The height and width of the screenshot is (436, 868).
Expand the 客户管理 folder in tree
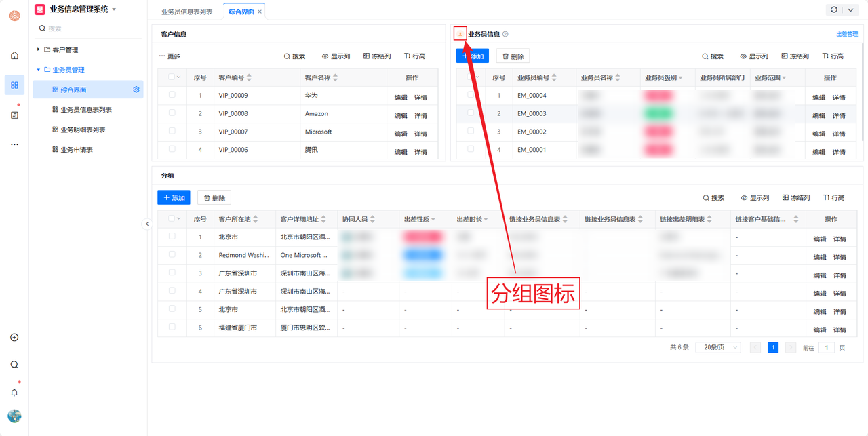pos(39,49)
